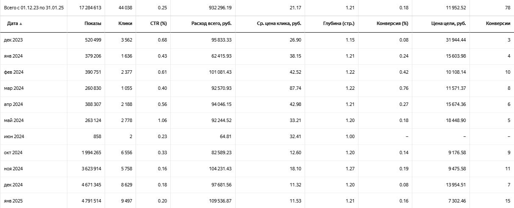
Task: Click the Клики column header
Action: [125, 24]
